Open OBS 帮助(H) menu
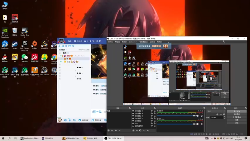The height and width of the screenshot is (141, 250). [x=159, y=42]
